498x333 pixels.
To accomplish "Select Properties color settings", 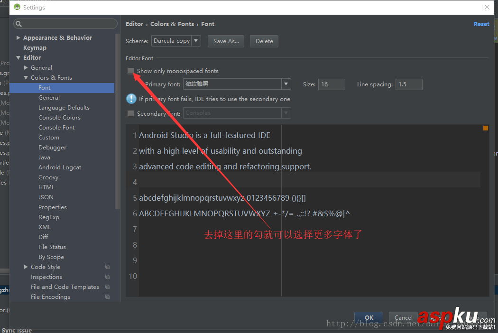I will [52, 207].
